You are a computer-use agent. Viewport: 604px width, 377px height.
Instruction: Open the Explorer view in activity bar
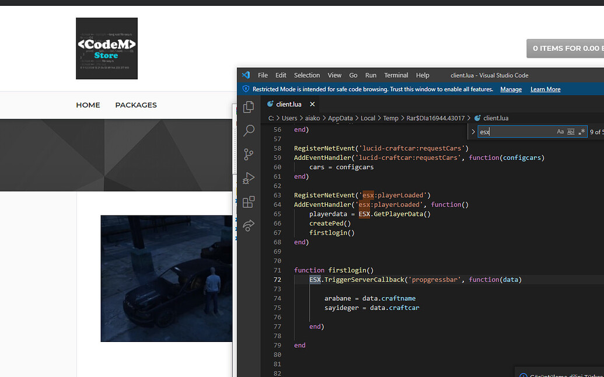pyautogui.click(x=249, y=107)
